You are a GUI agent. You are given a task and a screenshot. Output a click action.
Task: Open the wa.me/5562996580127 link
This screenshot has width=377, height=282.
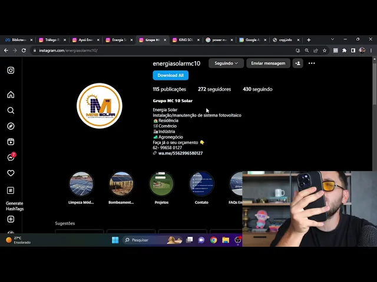click(x=180, y=153)
